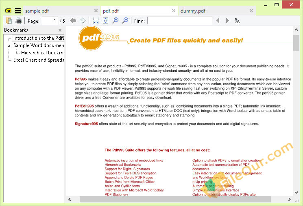Close the pdf.pdf tab

[174, 11]
